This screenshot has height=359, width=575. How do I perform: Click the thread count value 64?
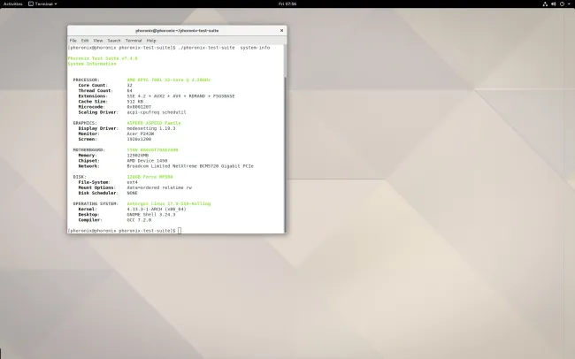coord(129,90)
